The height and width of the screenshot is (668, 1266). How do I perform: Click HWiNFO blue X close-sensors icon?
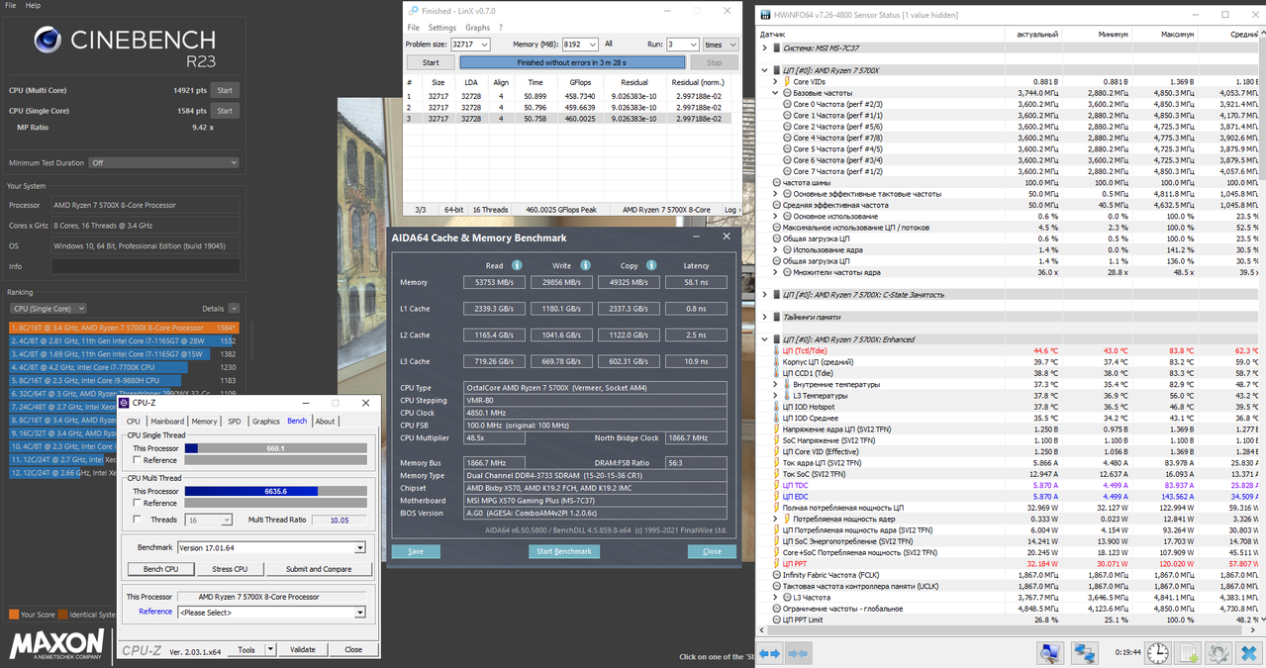pyautogui.click(x=1248, y=653)
